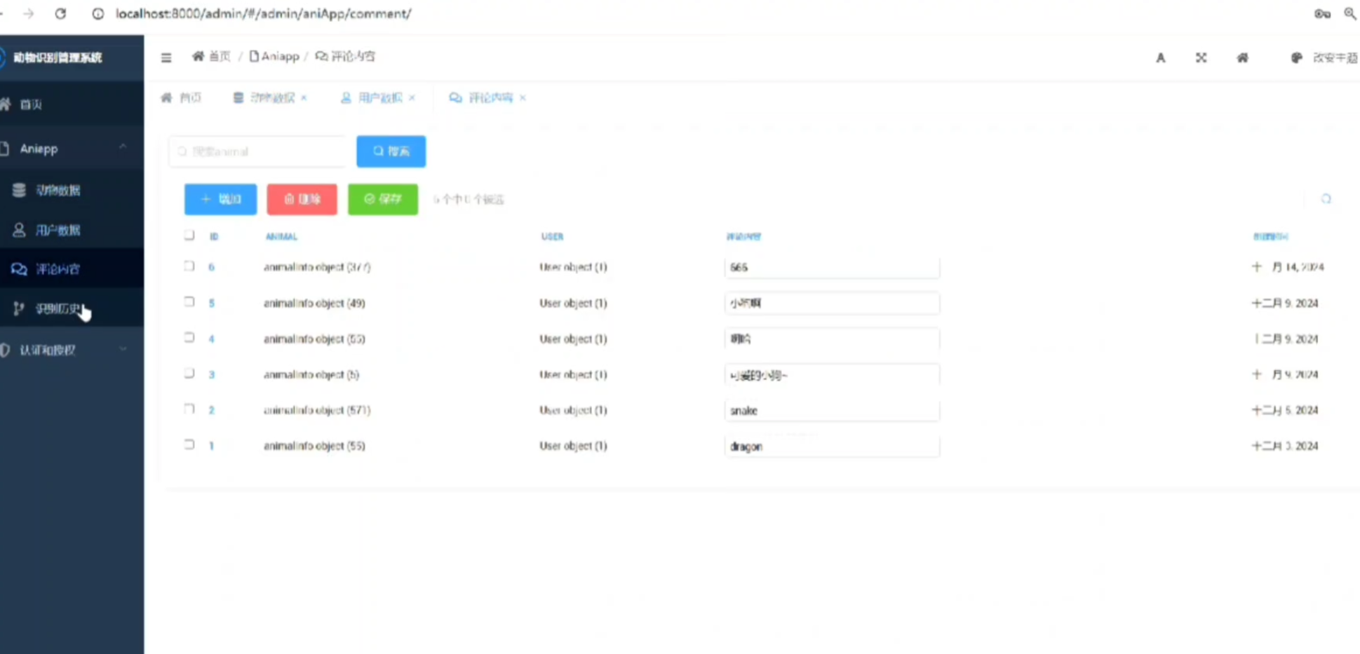Toggle the select-all checkbox in header
Image resolution: width=1360 pixels, height=654 pixels.
pos(189,236)
